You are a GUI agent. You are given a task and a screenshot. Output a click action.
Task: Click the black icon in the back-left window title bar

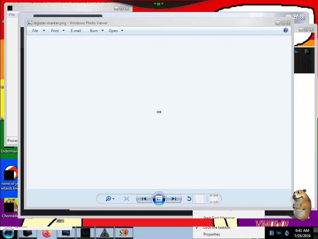[x=10, y=8]
